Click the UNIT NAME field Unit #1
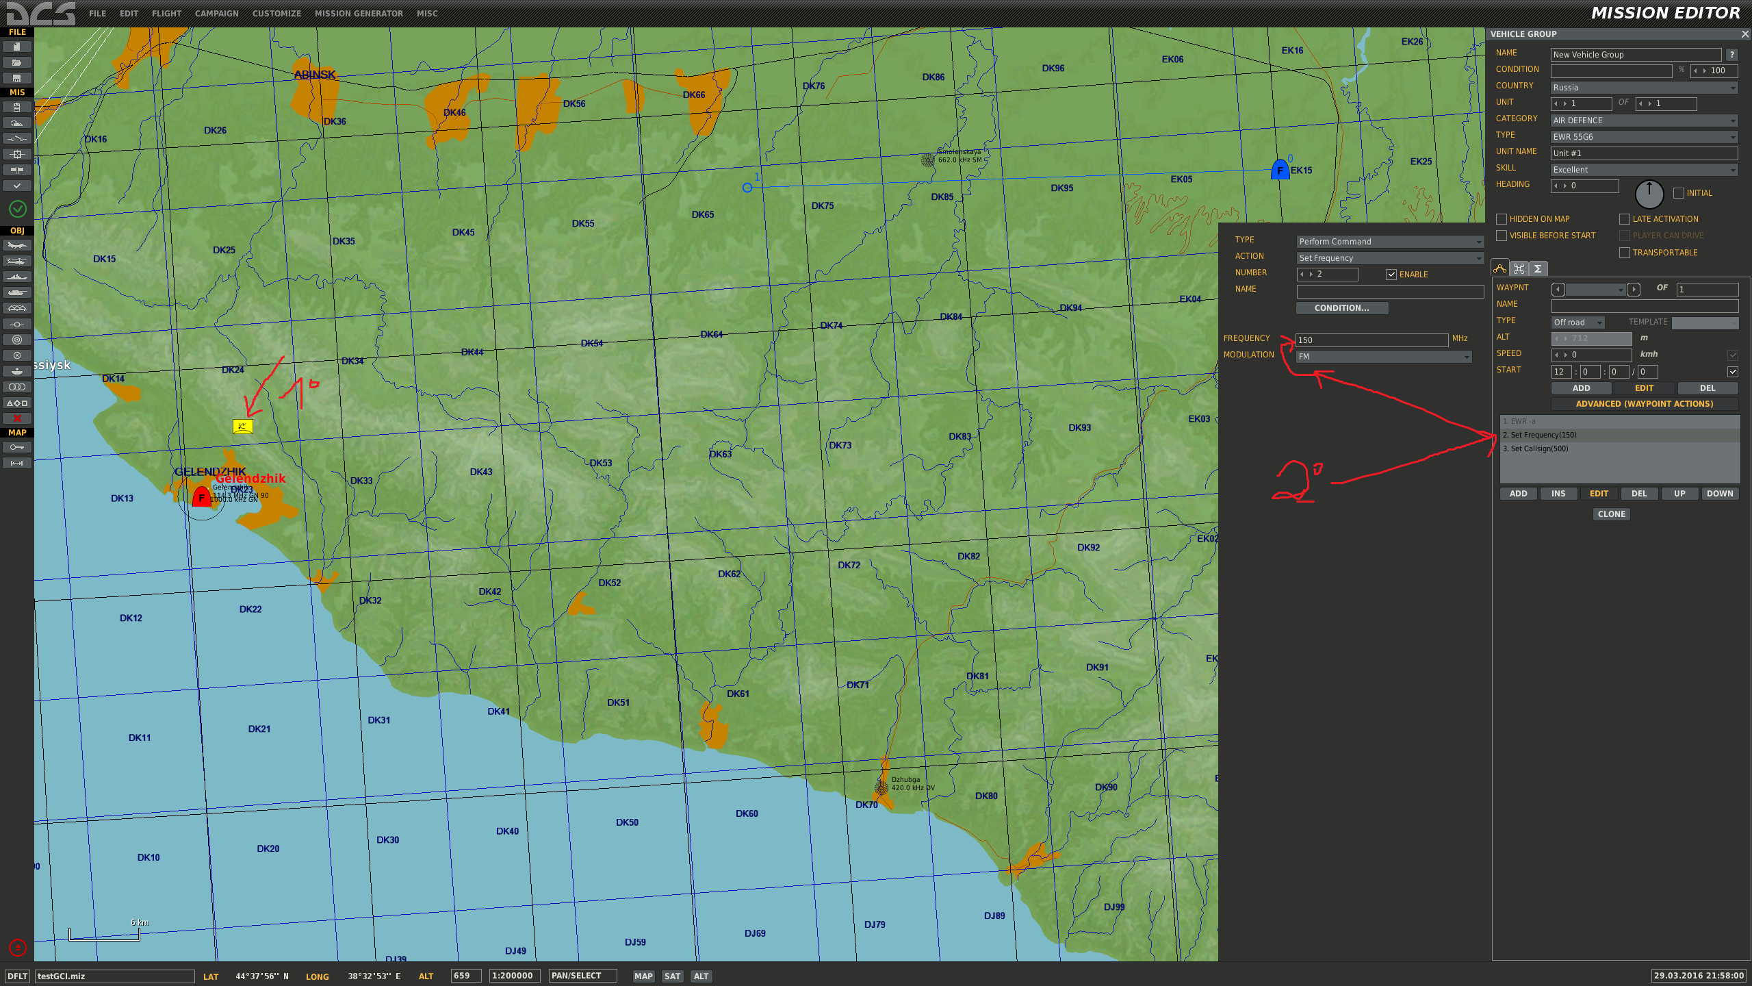The width and height of the screenshot is (1752, 986). (1644, 153)
